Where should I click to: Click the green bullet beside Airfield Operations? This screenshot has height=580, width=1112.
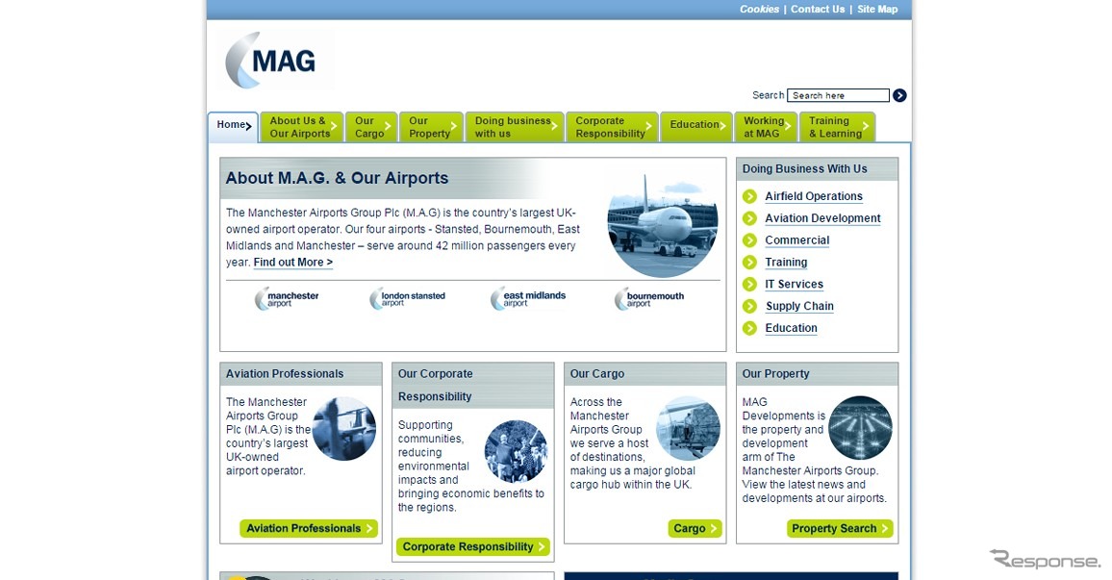click(x=749, y=196)
